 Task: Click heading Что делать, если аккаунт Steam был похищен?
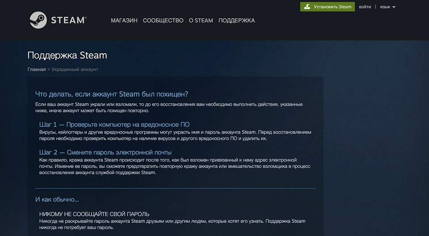pos(112,94)
